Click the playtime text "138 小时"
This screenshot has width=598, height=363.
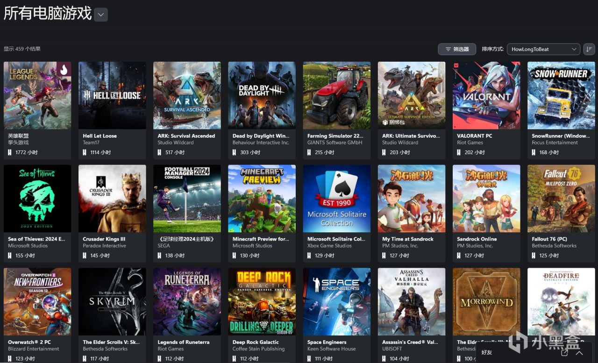[175, 256]
